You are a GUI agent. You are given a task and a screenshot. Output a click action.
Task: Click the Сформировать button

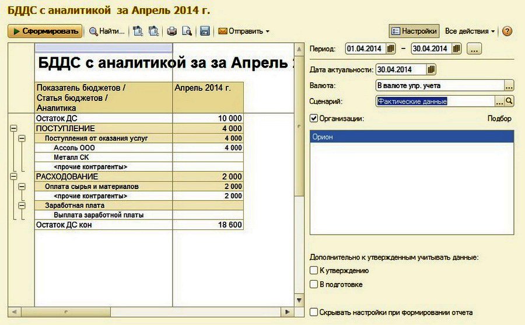point(45,31)
